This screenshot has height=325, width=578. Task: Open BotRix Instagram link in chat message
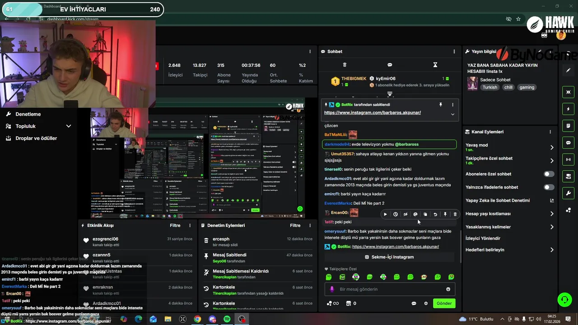click(396, 246)
